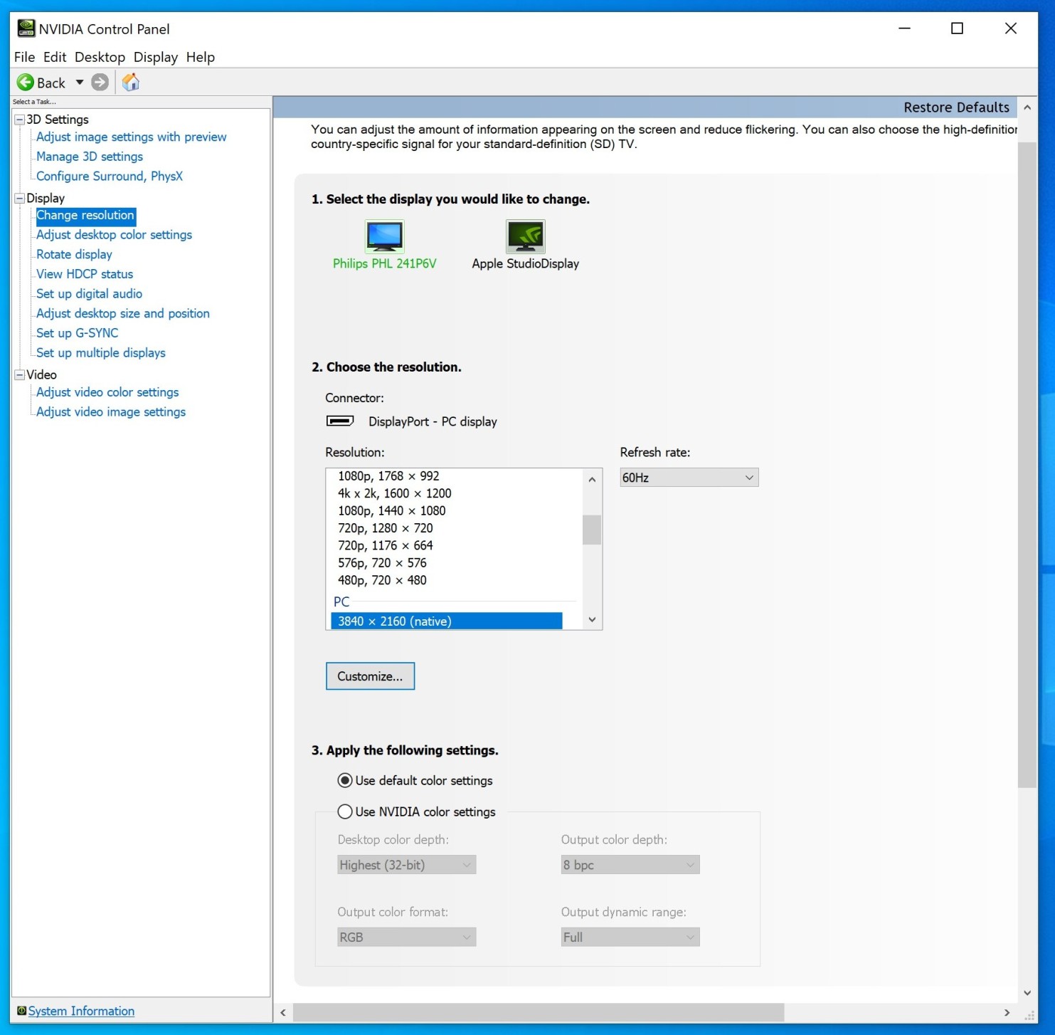This screenshot has width=1055, height=1035.
Task: Open Adjust video image settings
Action: pos(111,412)
